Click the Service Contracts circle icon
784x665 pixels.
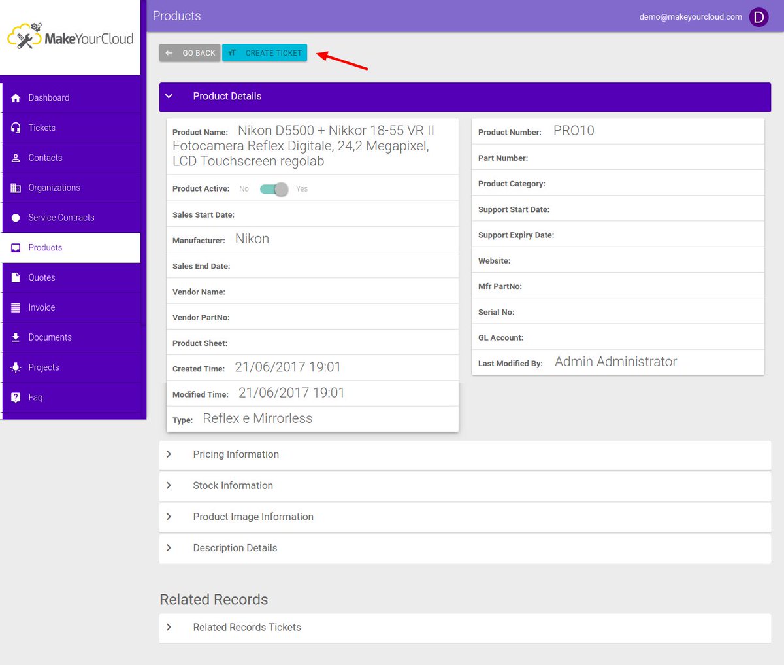[x=16, y=218]
